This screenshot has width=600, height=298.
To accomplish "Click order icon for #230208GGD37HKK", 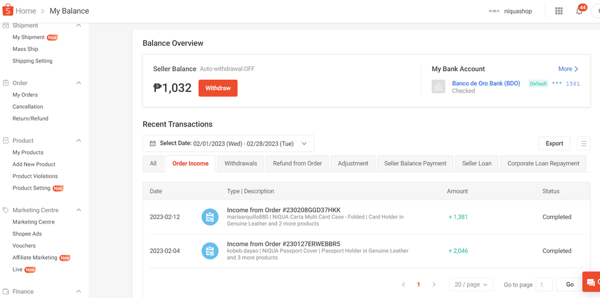I will (210, 217).
